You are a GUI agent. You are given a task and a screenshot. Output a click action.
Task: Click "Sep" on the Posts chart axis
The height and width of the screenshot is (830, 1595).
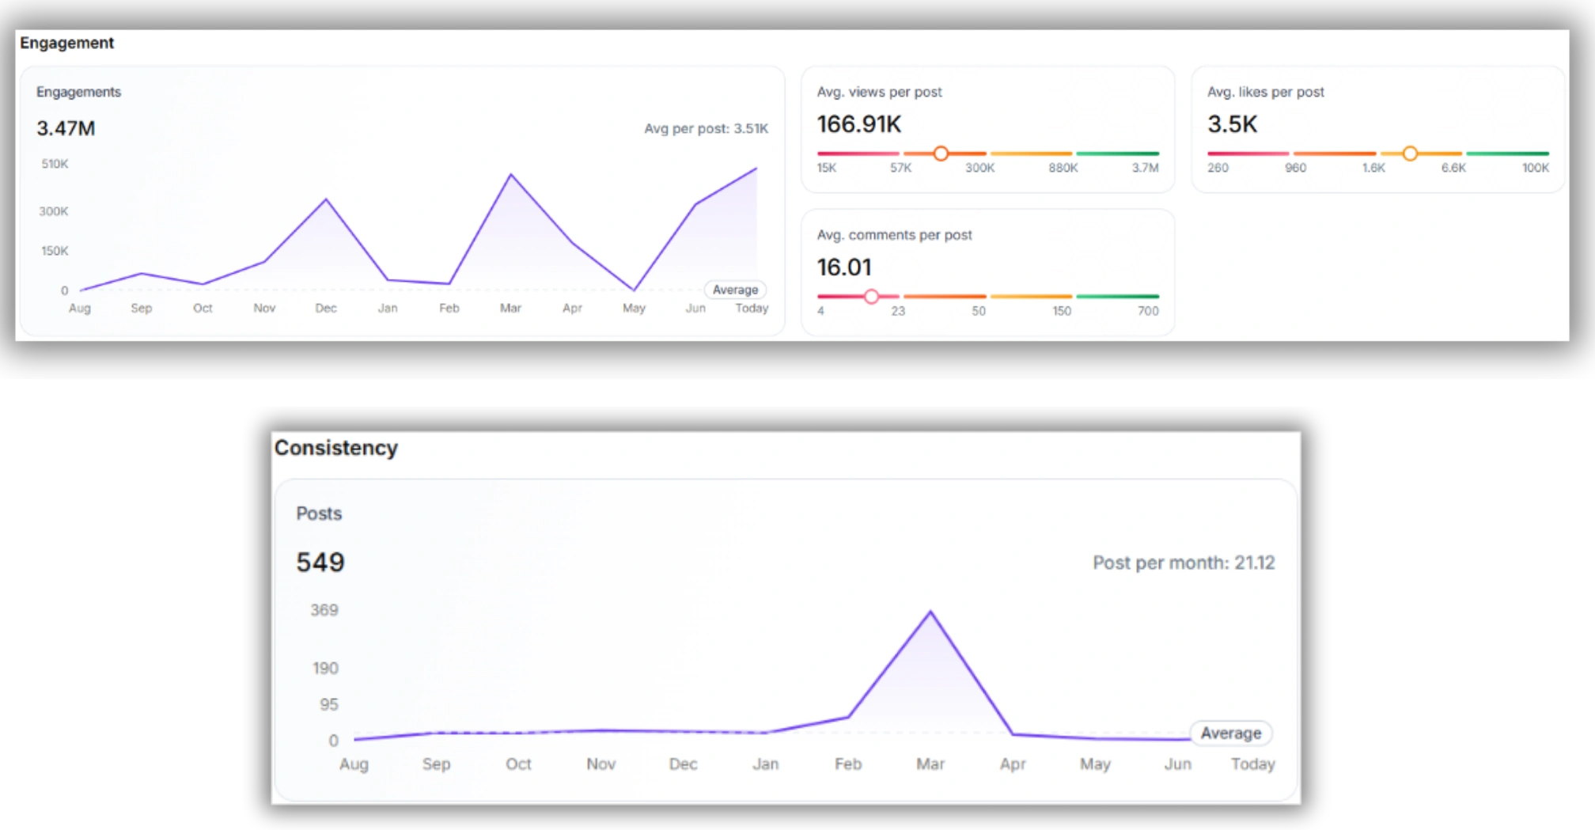click(436, 764)
